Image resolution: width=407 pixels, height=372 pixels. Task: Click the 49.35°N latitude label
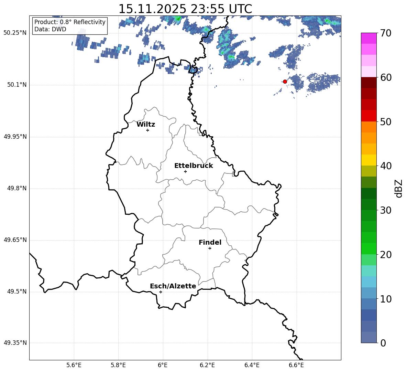(15, 343)
